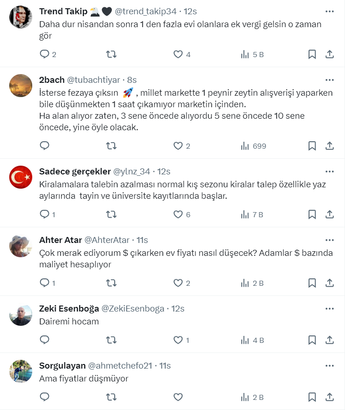Click Trend Takip's profile avatar
345x410 pixels.
pyautogui.click(x=21, y=17)
